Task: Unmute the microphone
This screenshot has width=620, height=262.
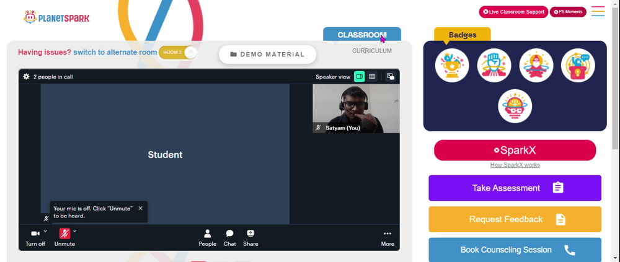Action: click(x=64, y=238)
